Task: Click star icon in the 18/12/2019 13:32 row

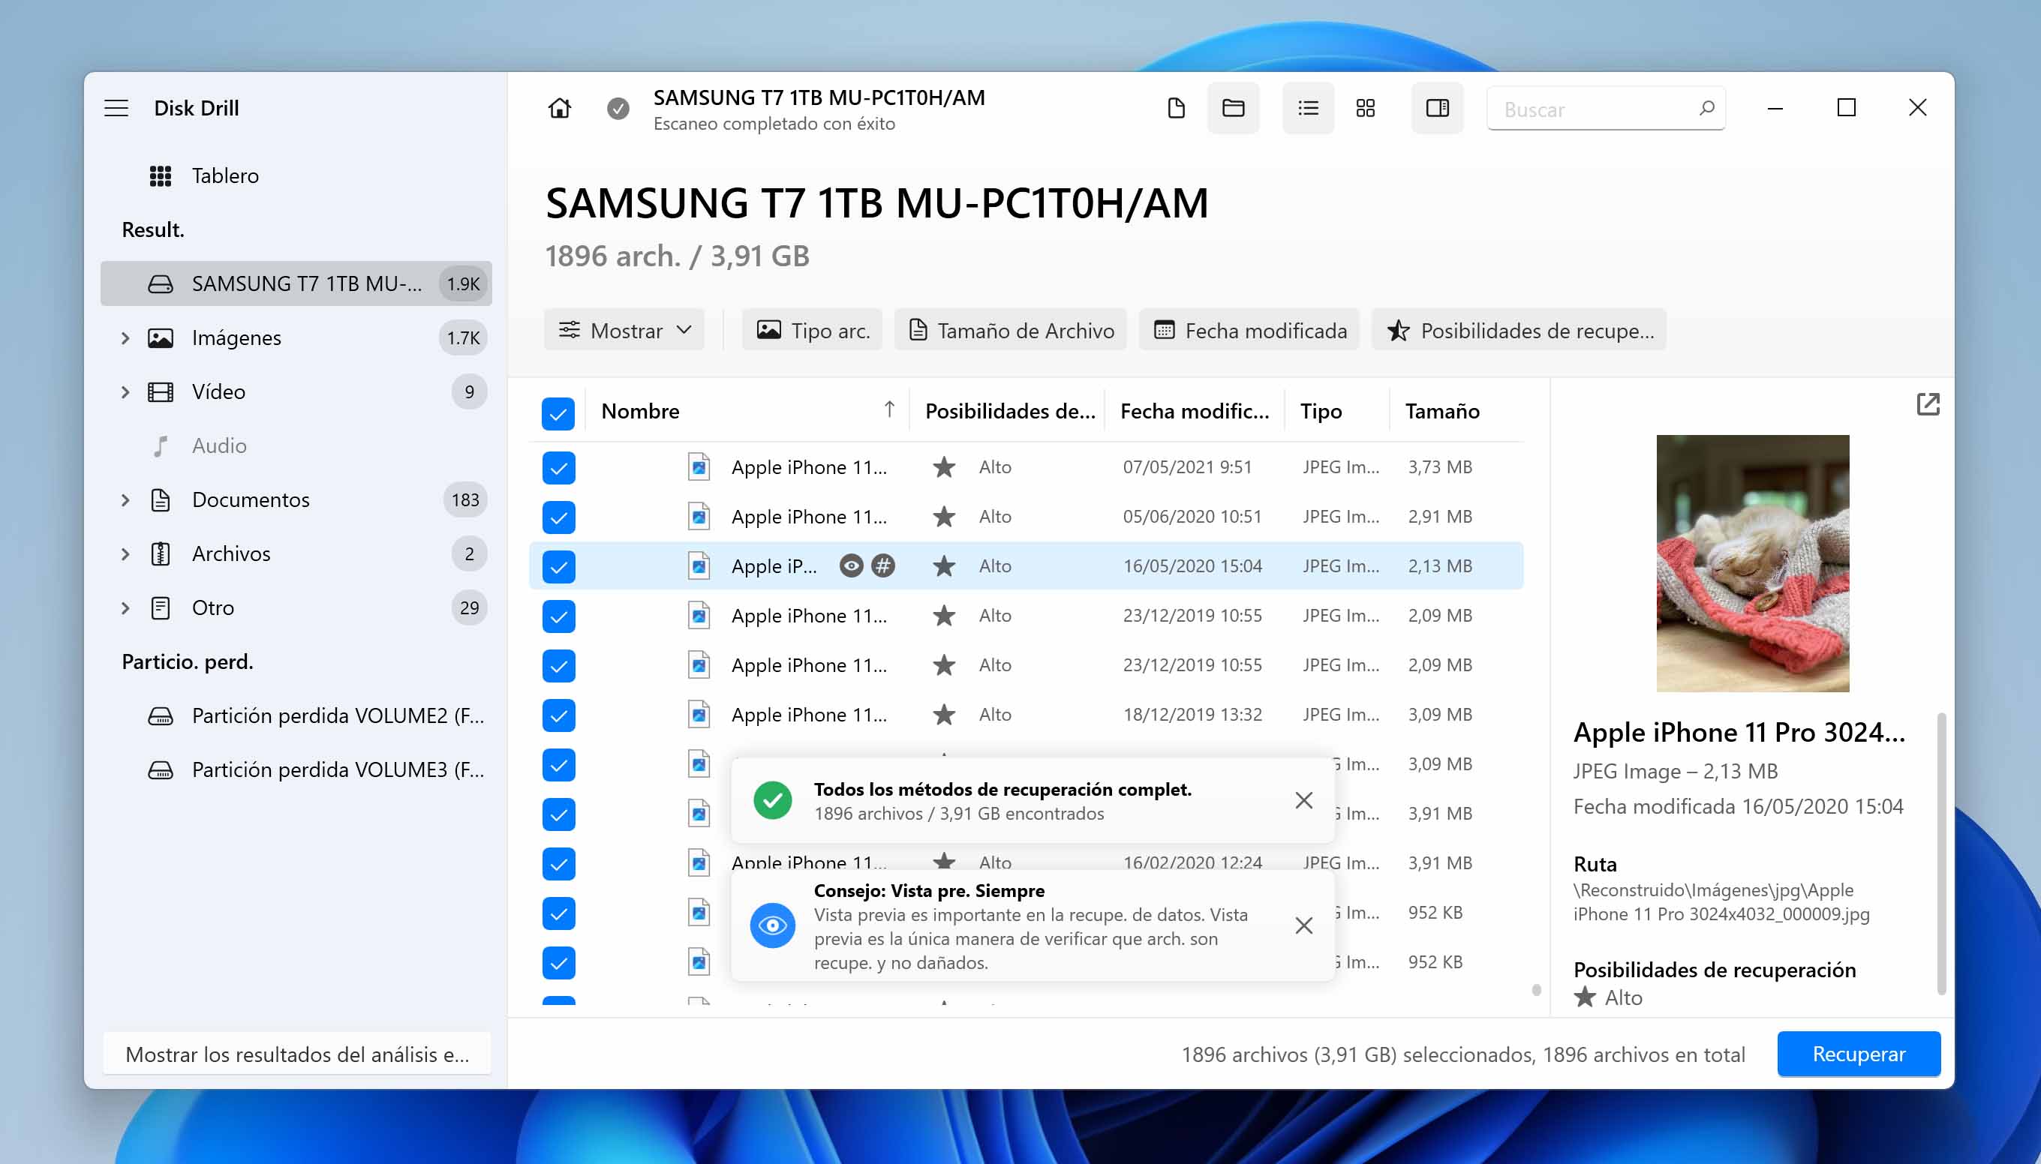Action: coord(944,715)
